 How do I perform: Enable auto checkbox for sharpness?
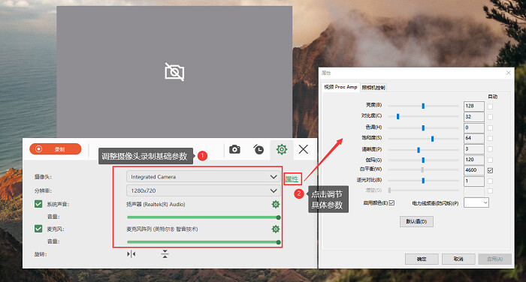[490, 149]
